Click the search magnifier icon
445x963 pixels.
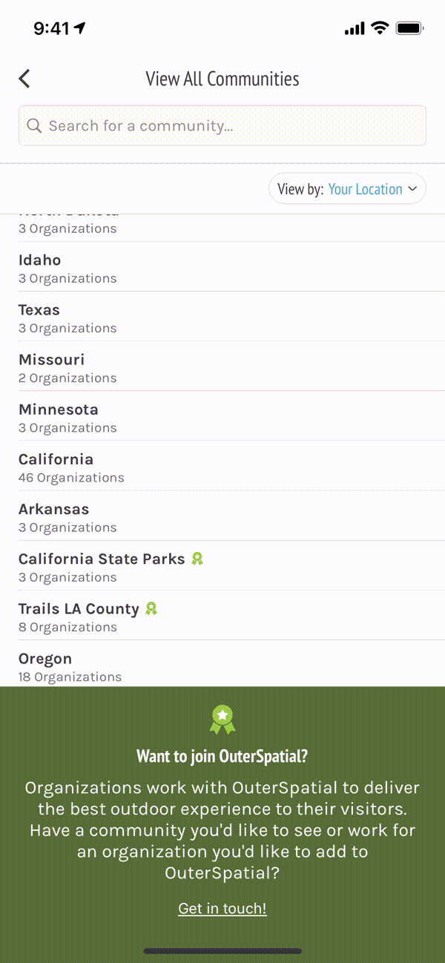coord(33,125)
